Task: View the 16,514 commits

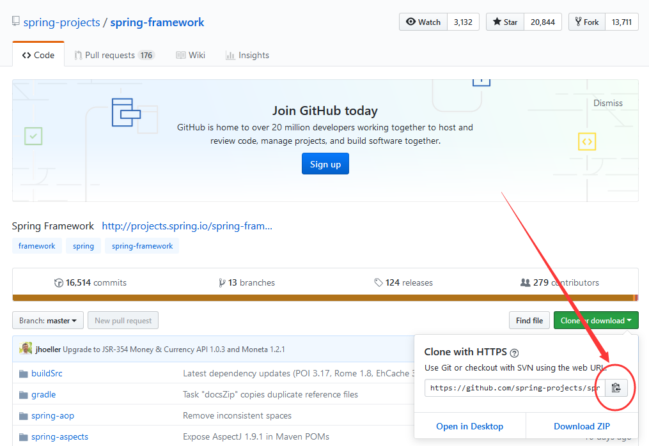Action: [x=90, y=282]
